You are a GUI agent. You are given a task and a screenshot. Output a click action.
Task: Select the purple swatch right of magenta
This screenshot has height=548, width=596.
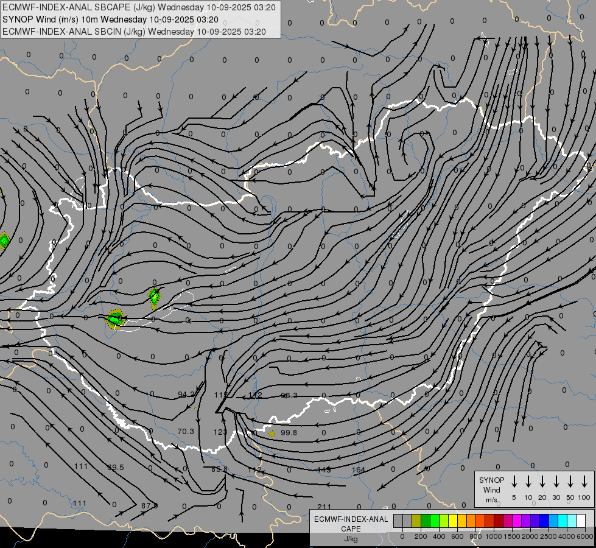click(525, 521)
